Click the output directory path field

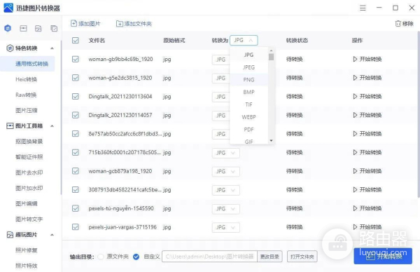coord(209,257)
